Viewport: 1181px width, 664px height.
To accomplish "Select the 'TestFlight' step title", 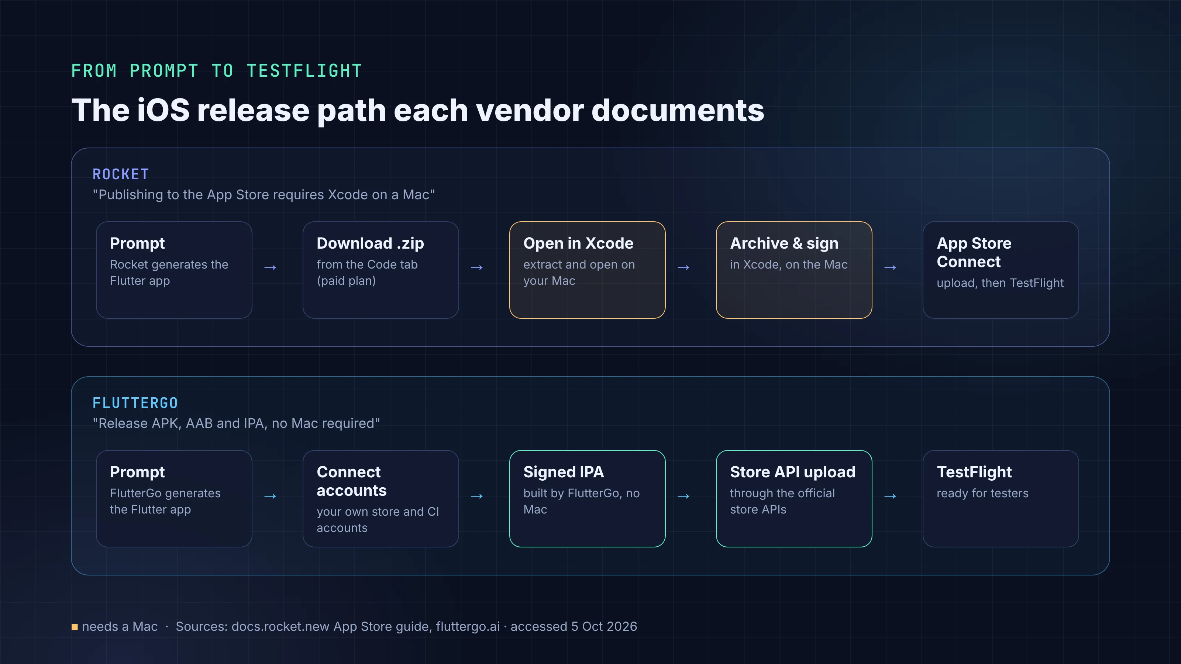I will [974, 472].
